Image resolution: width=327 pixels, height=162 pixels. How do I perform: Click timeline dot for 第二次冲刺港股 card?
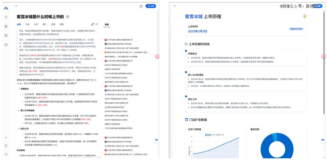[186, 72]
